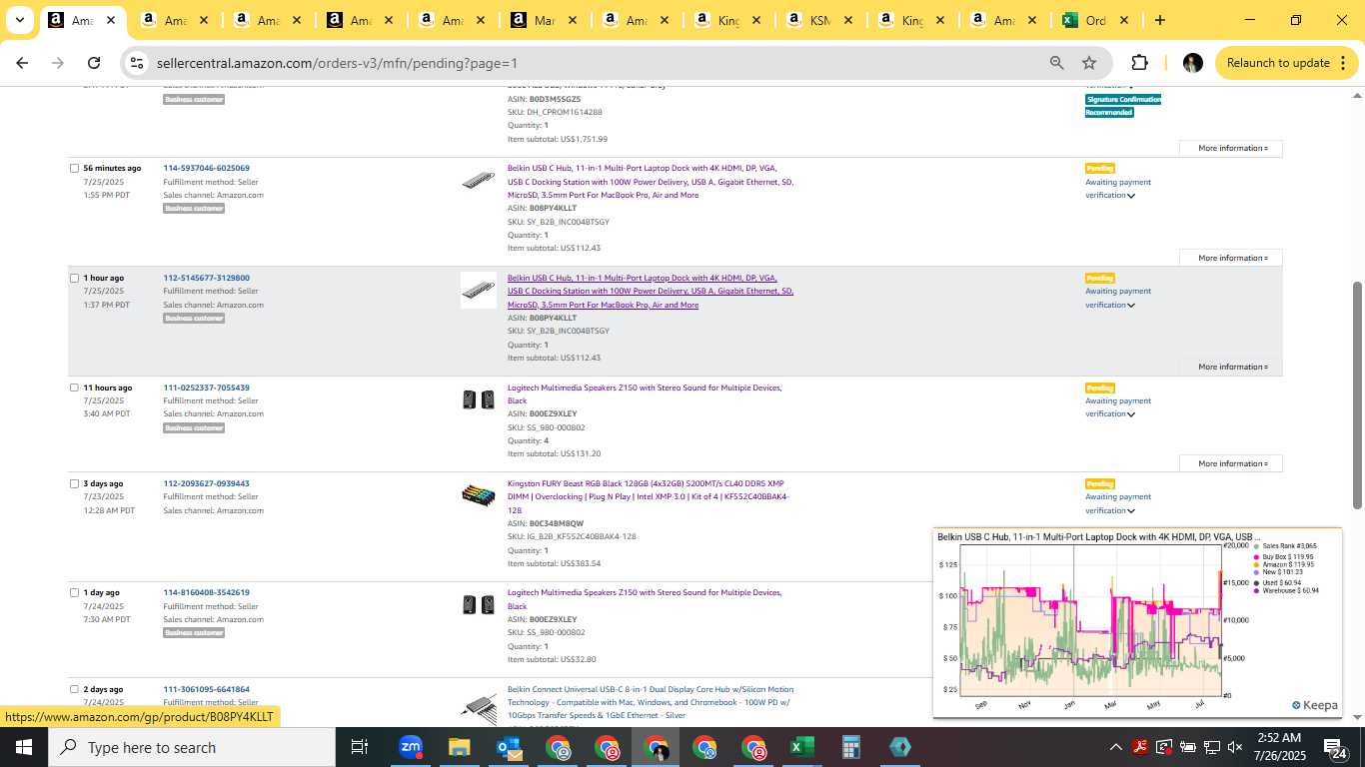The height and width of the screenshot is (767, 1365).
Task: Click the network tray icon
Action: point(1211,747)
